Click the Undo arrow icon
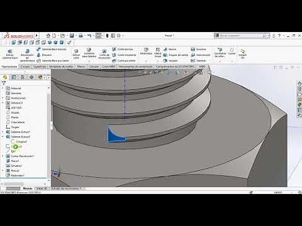Viewport: 302px width, 226px height. pos(89,36)
